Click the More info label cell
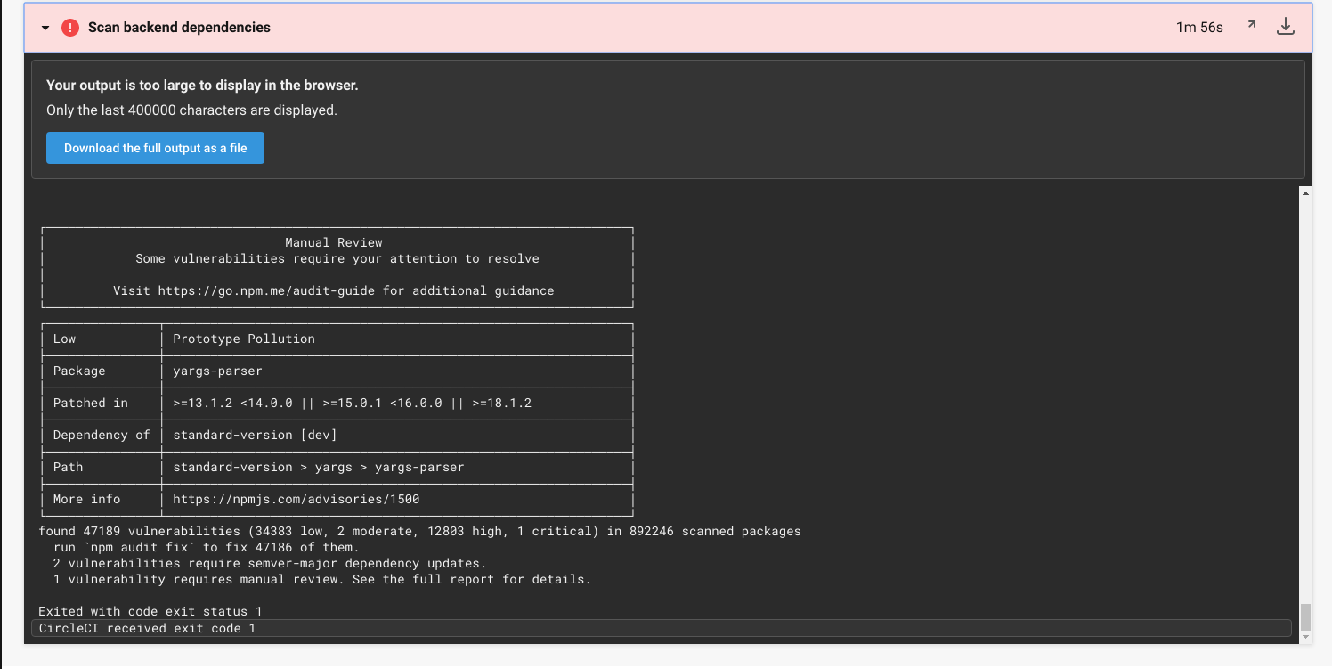This screenshot has width=1332, height=669. tap(86, 499)
